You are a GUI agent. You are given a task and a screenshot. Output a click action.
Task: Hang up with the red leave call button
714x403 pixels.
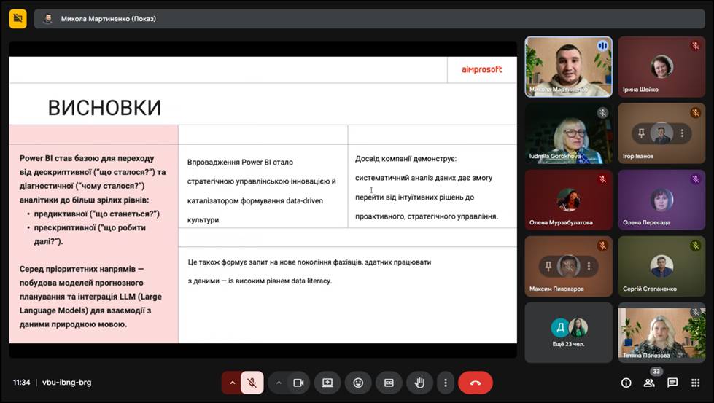click(476, 383)
